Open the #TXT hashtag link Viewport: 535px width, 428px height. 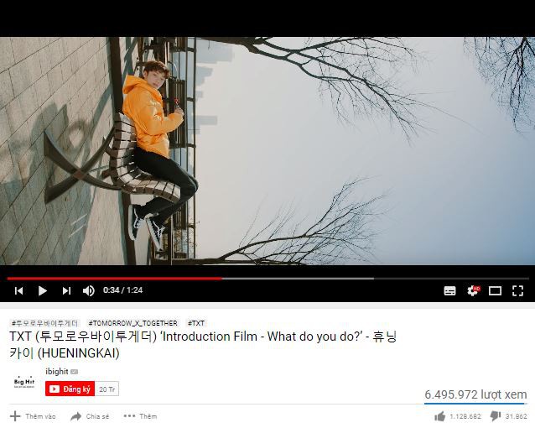tap(196, 323)
